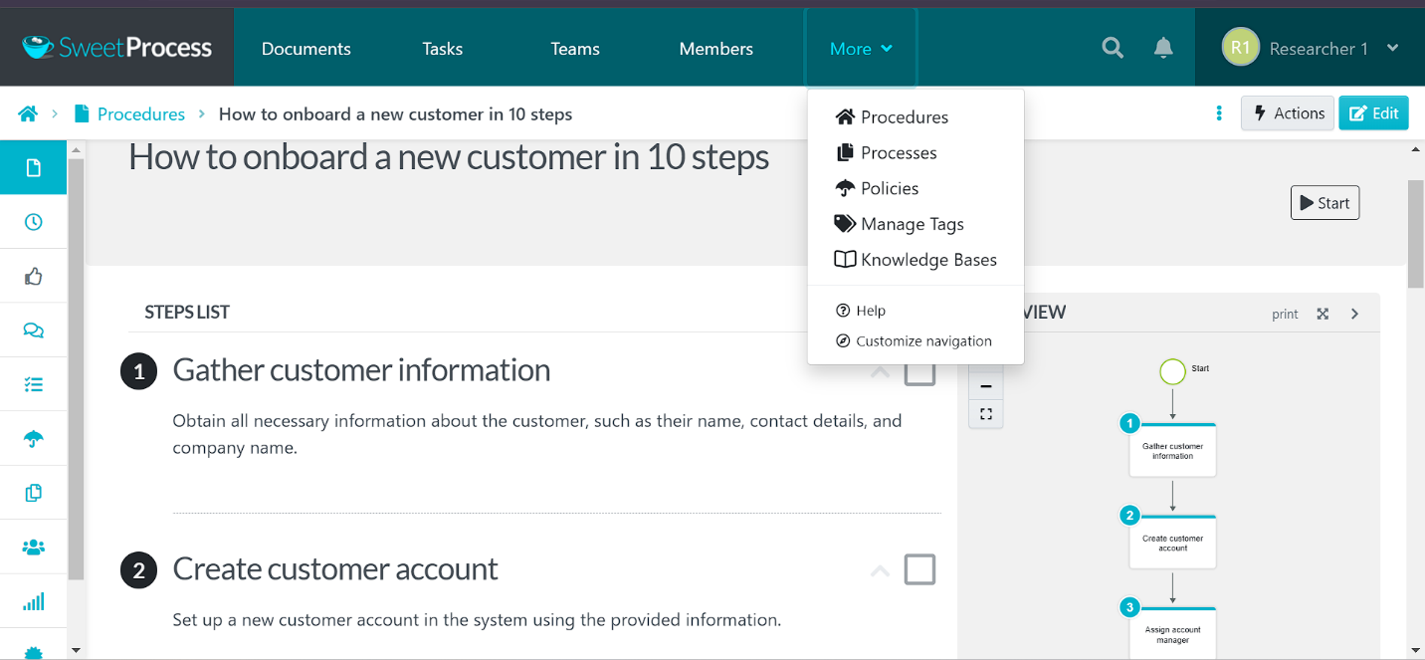Open the teams sidebar icon

tap(34, 547)
